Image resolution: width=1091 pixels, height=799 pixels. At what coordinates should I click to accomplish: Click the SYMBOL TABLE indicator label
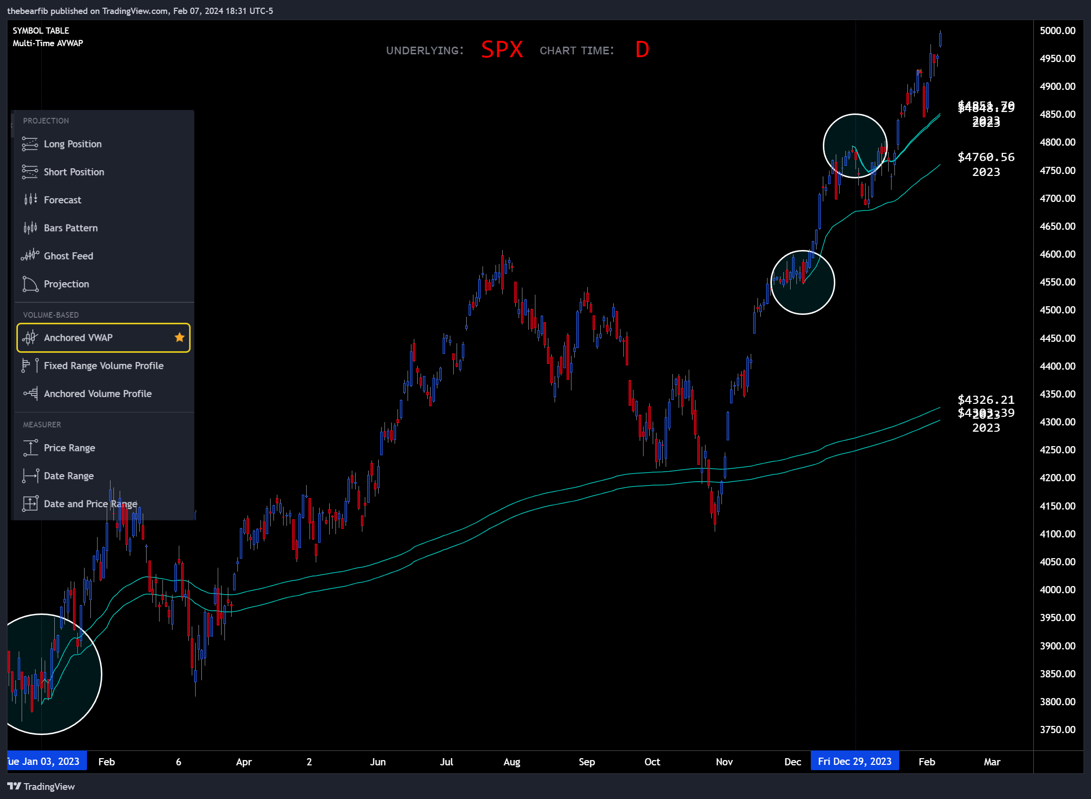tap(40, 30)
